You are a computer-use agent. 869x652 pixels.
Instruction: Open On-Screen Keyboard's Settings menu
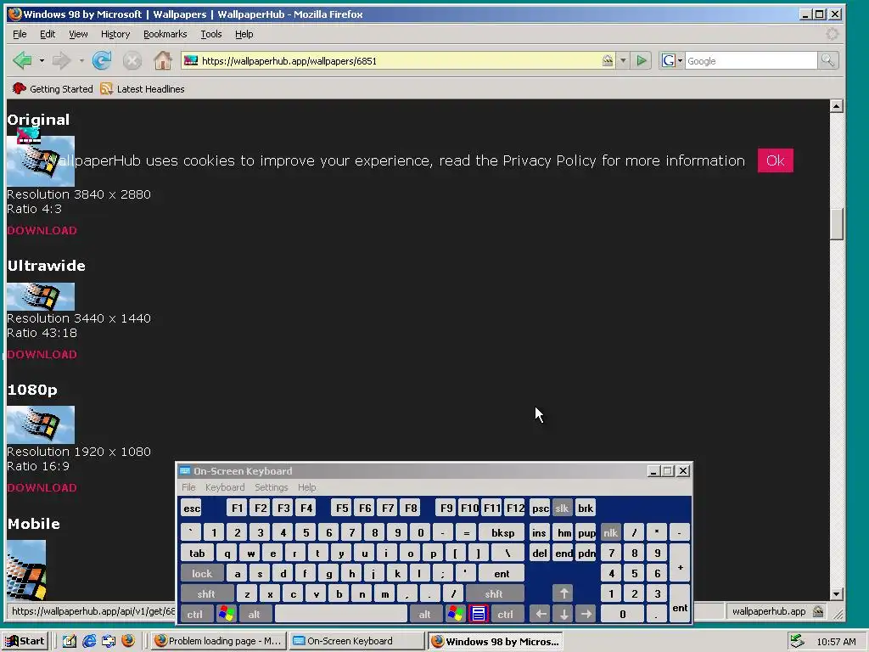coord(271,487)
